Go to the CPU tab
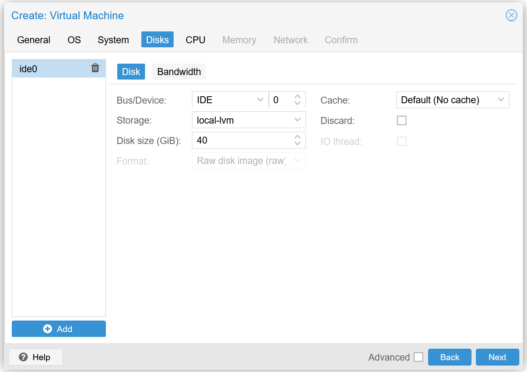This screenshot has width=527, height=372. (x=195, y=40)
